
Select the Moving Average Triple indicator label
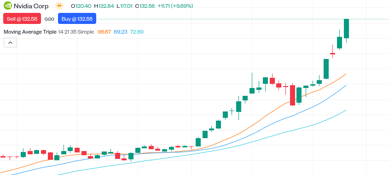pos(30,32)
